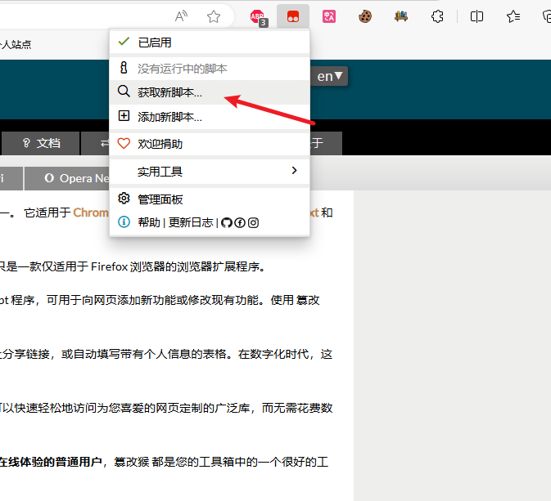The image size is (551, 501).
Task: Open the ABP ad blocker extension
Action: pos(257,16)
